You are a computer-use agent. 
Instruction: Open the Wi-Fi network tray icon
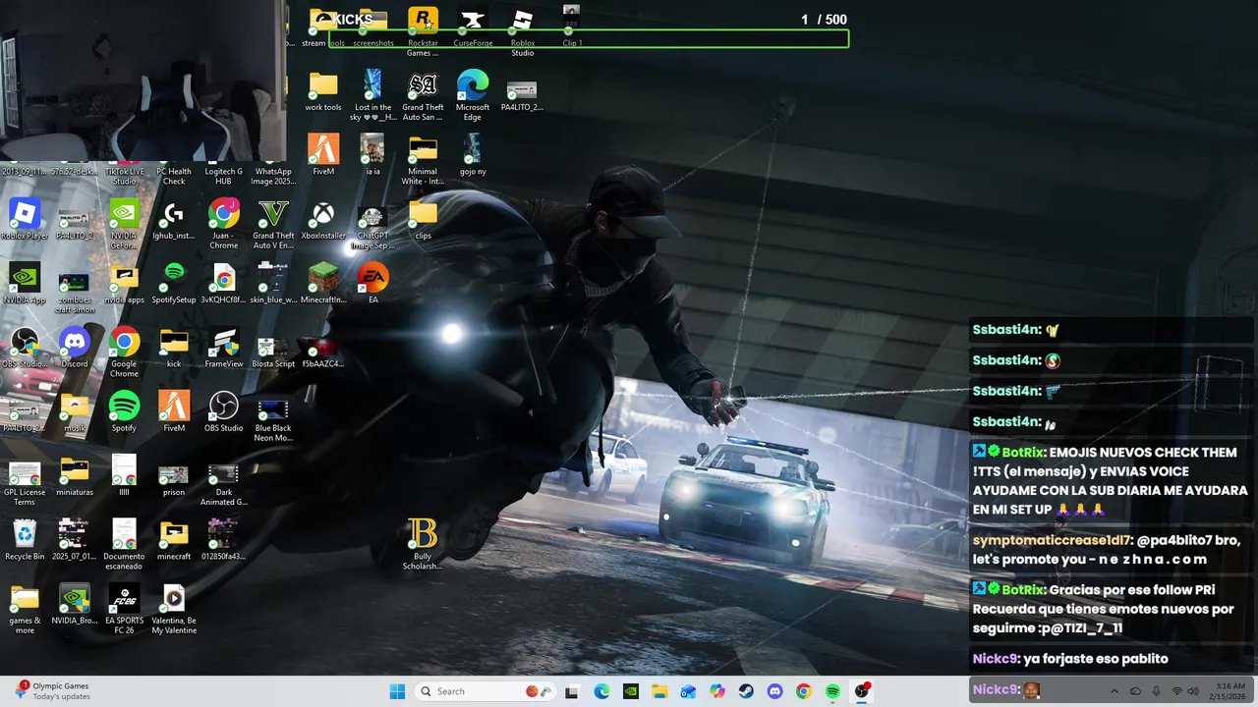1177,691
